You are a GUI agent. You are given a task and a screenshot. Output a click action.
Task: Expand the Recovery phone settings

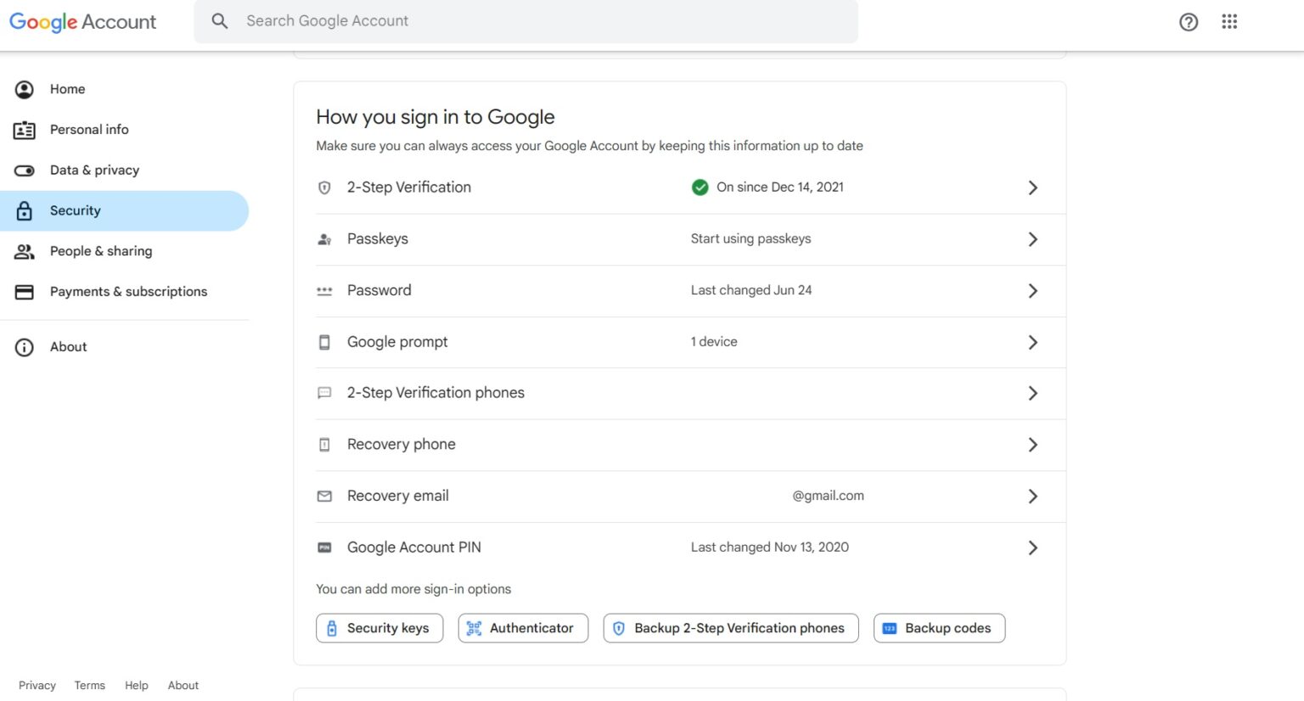[1033, 444]
